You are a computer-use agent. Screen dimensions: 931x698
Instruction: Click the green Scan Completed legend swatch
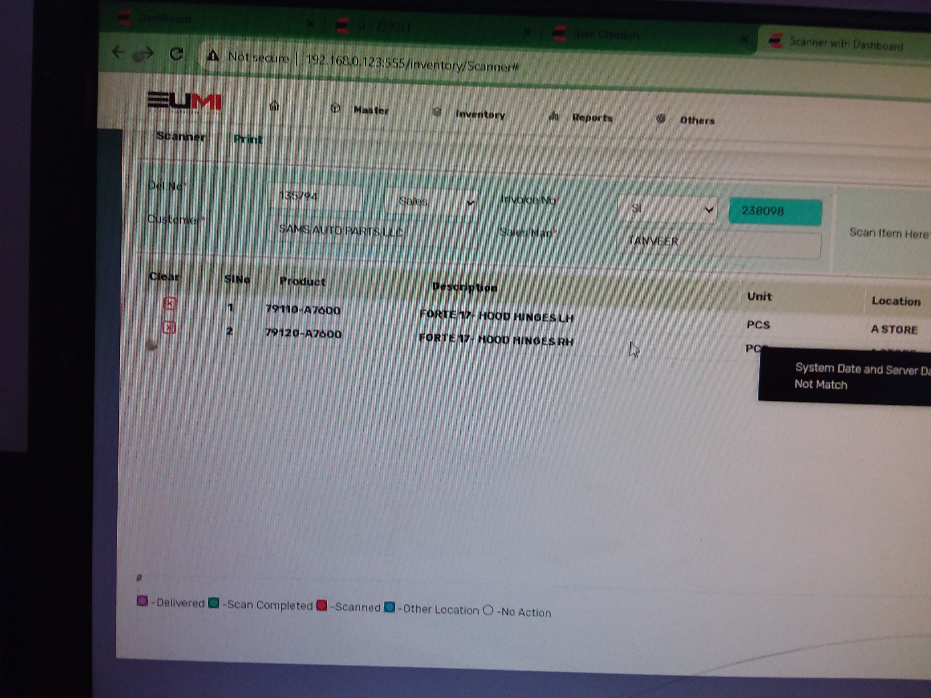214,603
